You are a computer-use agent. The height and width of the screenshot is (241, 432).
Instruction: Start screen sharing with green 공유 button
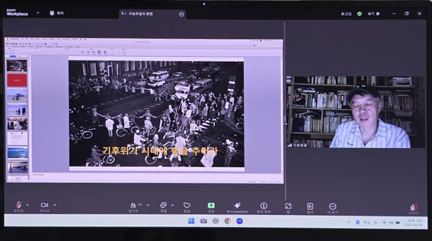(x=211, y=206)
